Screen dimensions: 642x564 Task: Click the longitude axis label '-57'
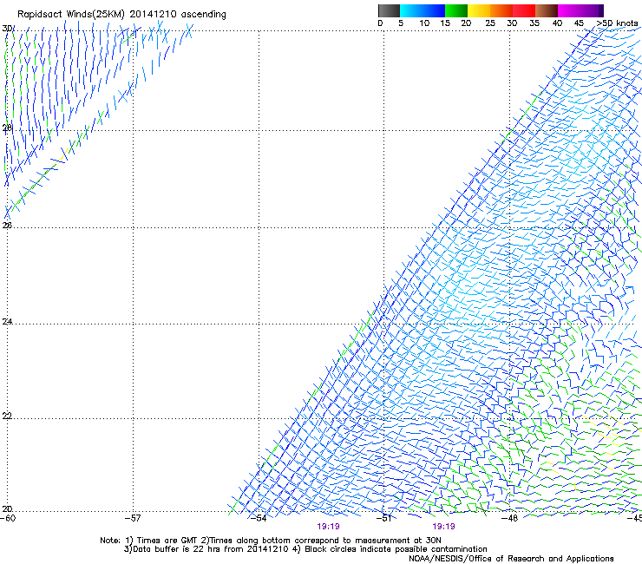click(133, 518)
